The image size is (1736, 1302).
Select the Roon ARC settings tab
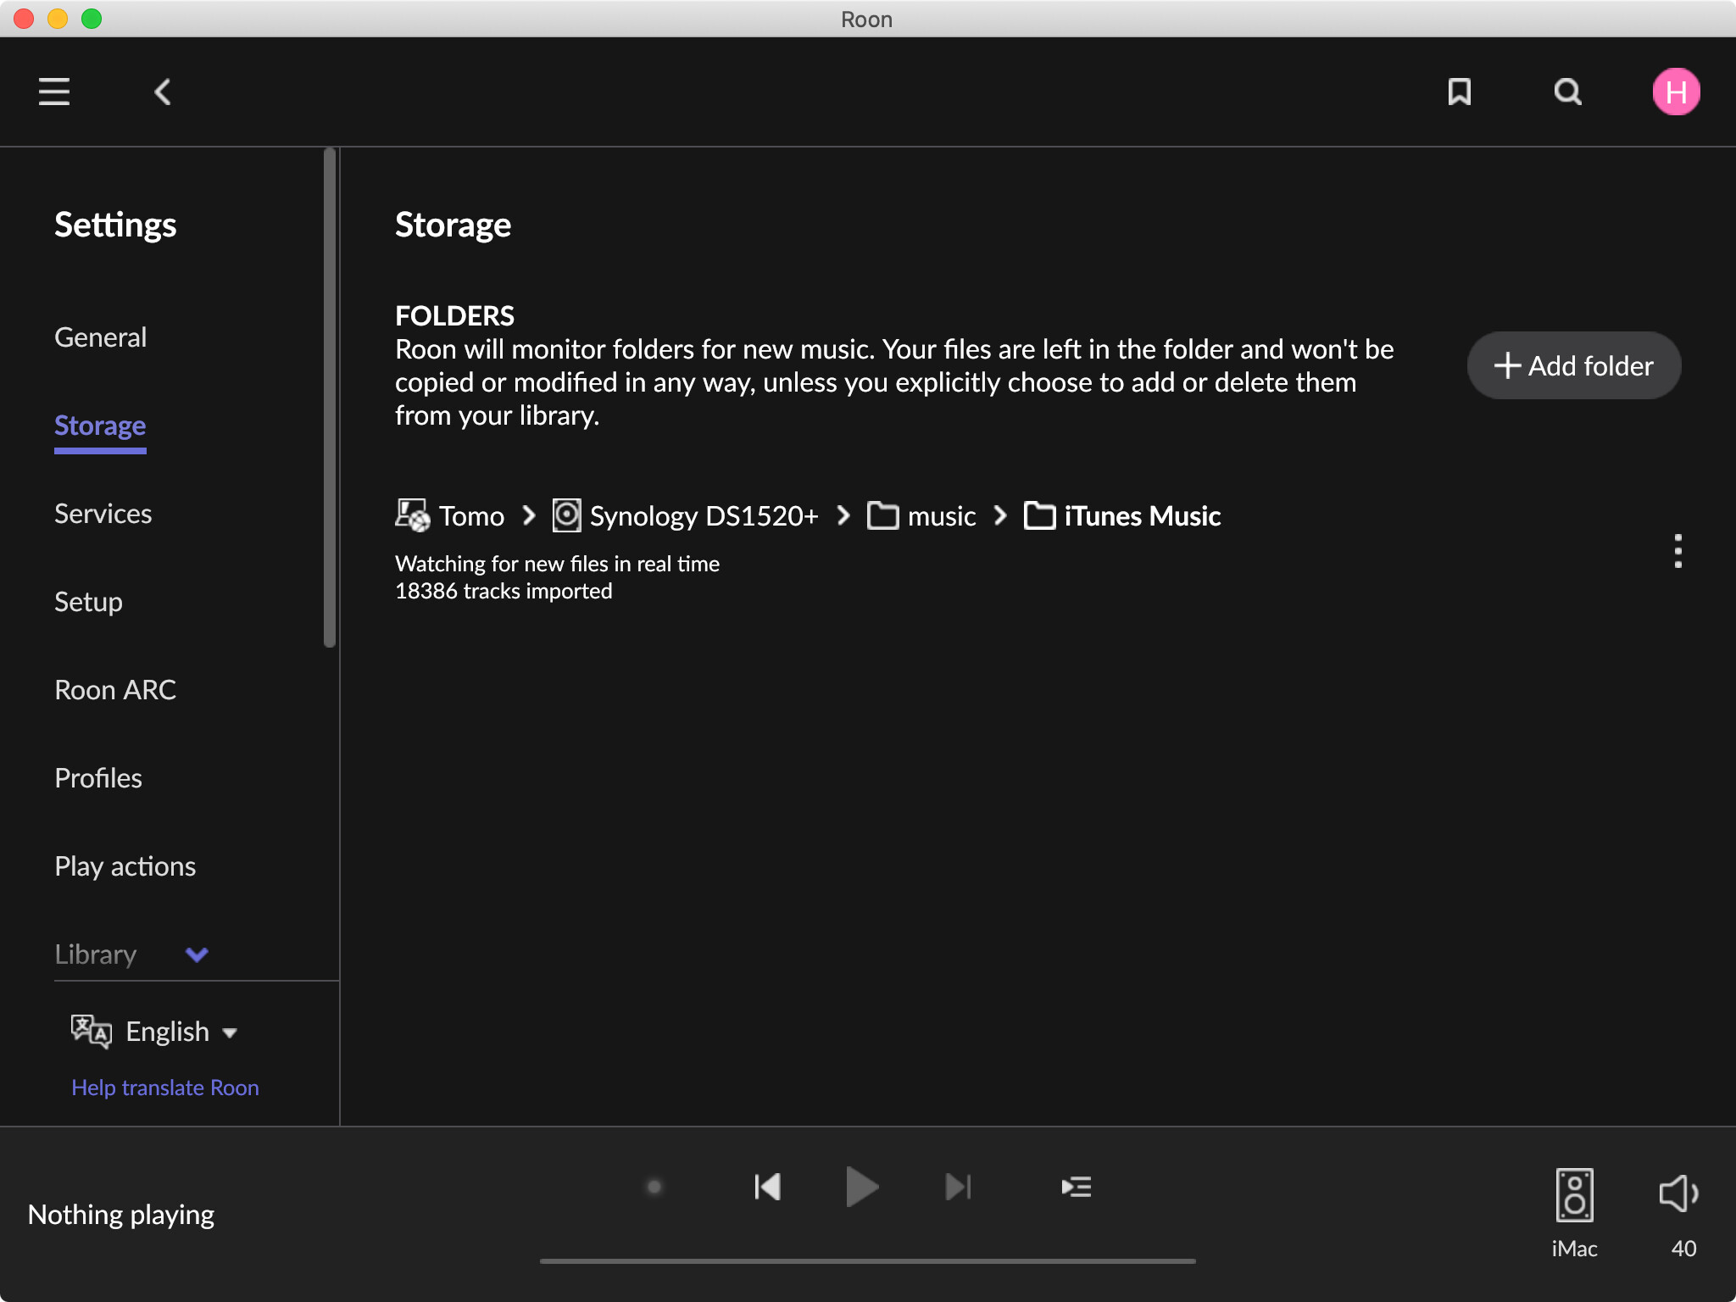(115, 690)
